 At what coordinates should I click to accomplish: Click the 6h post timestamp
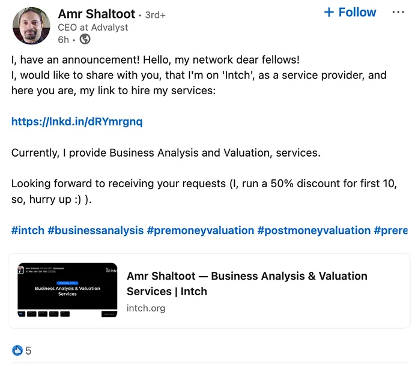pyautogui.click(x=64, y=40)
